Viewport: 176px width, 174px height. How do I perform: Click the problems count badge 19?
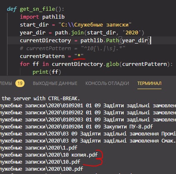coord(20,83)
